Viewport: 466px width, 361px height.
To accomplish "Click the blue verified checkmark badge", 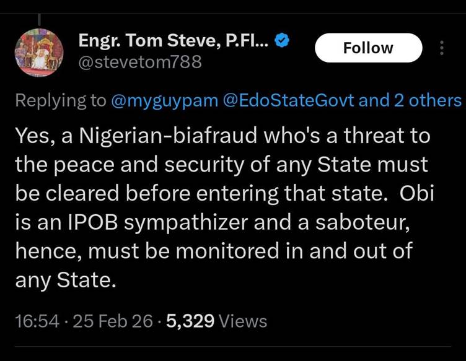I will tap(283, 41).
